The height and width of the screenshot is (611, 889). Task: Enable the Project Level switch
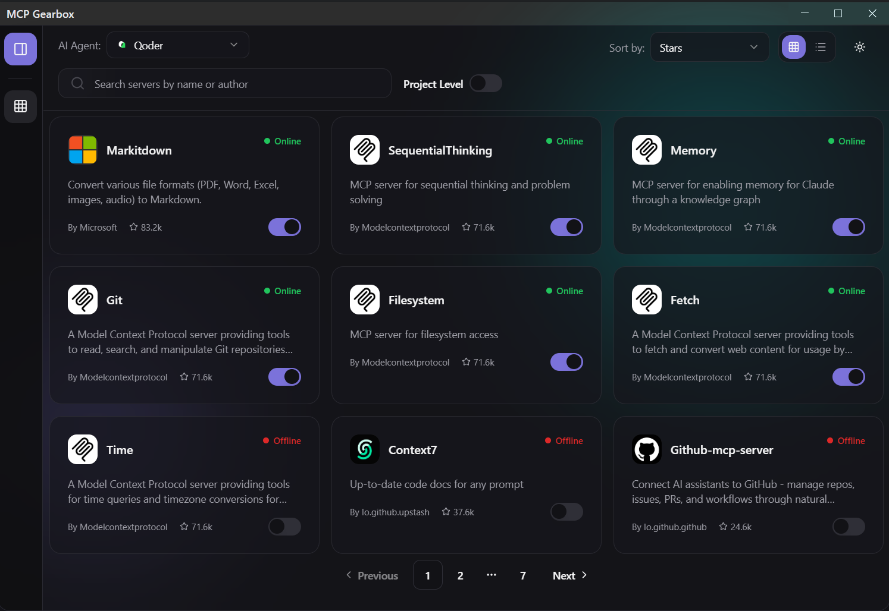(486, 83)
